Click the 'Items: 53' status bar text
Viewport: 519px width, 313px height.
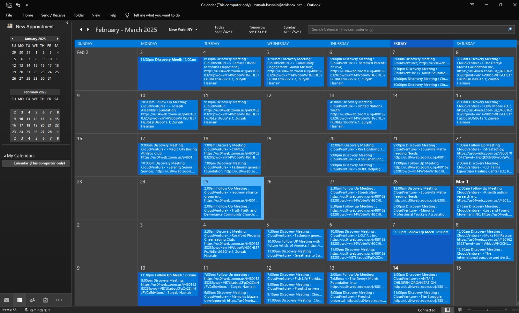point(9,310)
